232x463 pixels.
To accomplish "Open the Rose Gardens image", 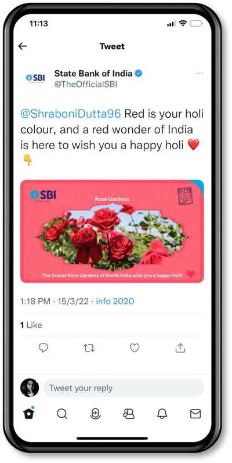I will coord(112,231).
